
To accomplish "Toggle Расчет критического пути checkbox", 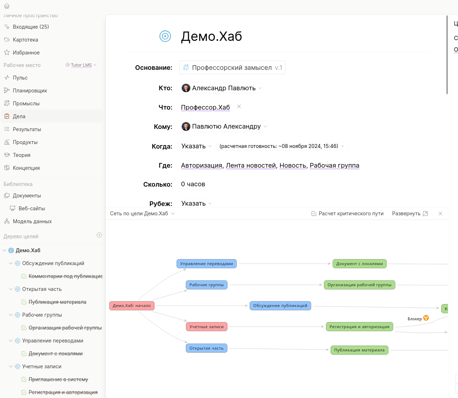I will click(314, 214).
